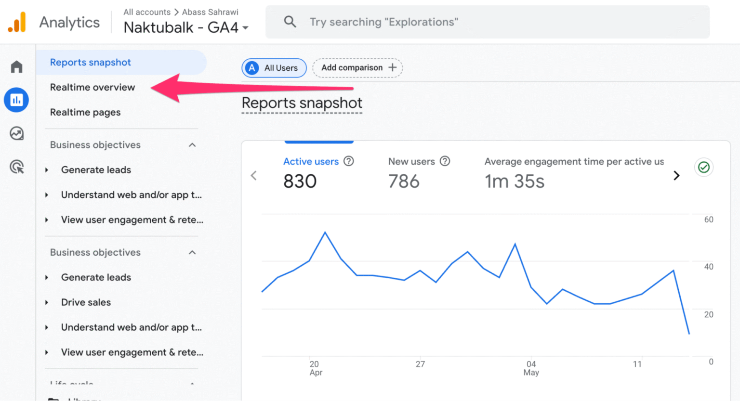Expand the Drive sales tree item

point(47,302)
